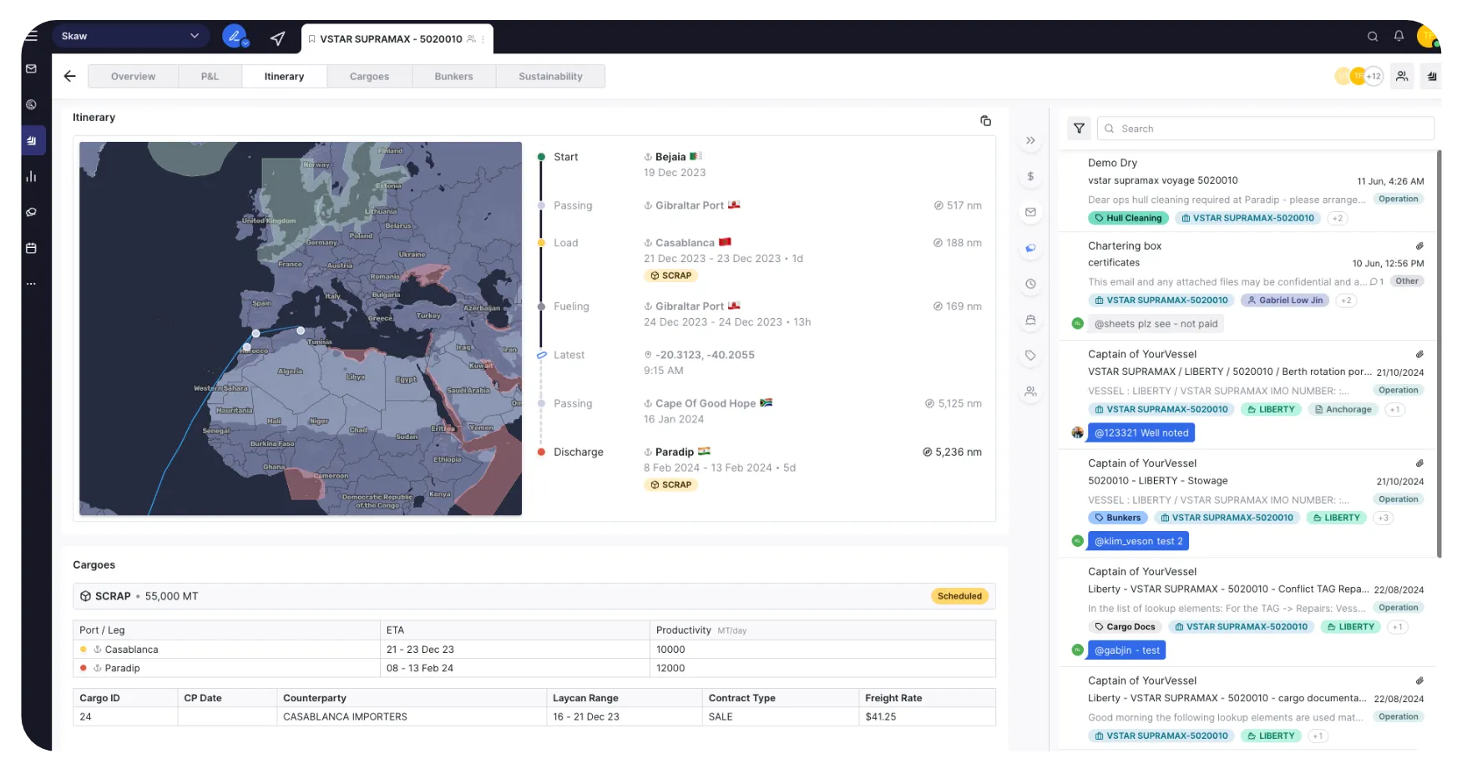Open the clock history panel icon
Viewport: 1462px width, 774px height.
pyautogui.click(x=1030, y=284)
